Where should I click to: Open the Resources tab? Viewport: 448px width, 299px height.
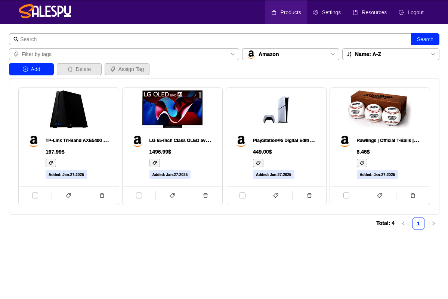pyautogui.click(x=370, y=12)
